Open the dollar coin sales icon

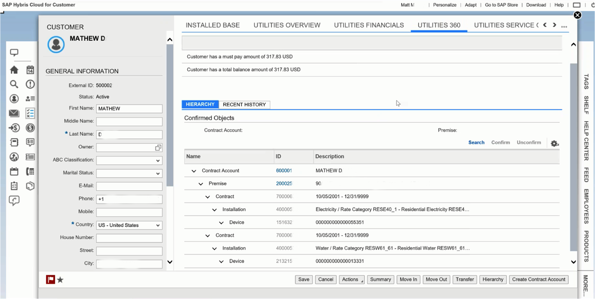click(30, 128)
